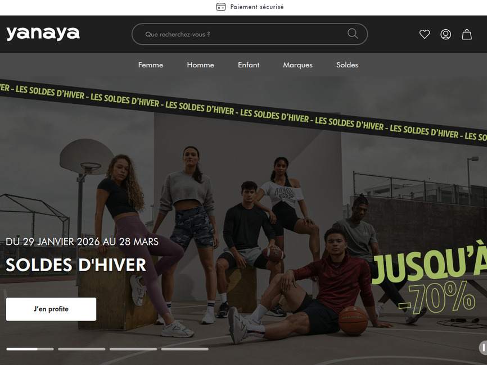Click the yanaya logo
This screenshot has width=487, height=365.
(x=42, y=33)
